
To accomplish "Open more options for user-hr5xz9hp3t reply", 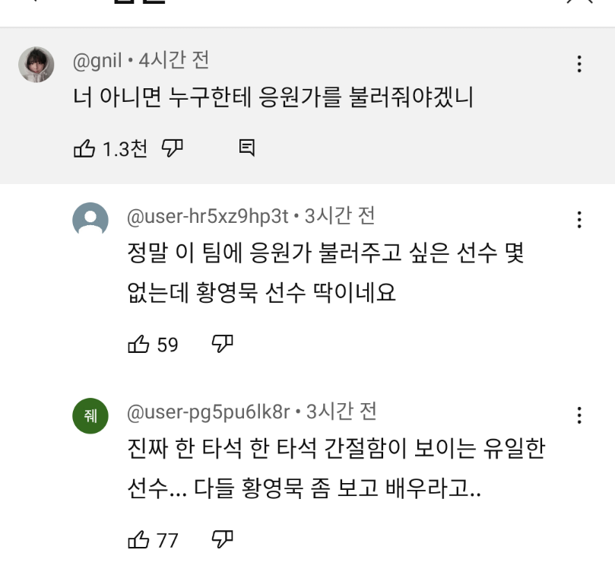I will coord(579,220).
